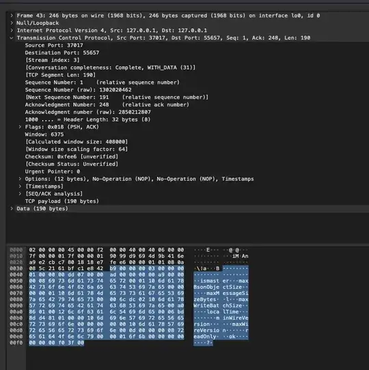The width and height of the screenshot is (369, 370).
Task: Click ASCII text 'reVersio' in bytes pane
Action: click(206, 330)
